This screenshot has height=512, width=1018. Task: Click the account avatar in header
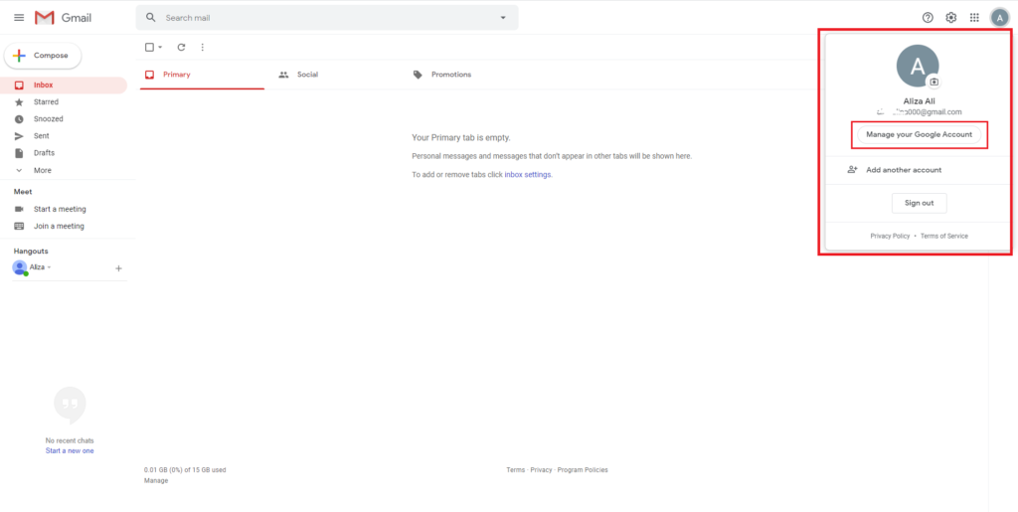[x=999, y=18]
